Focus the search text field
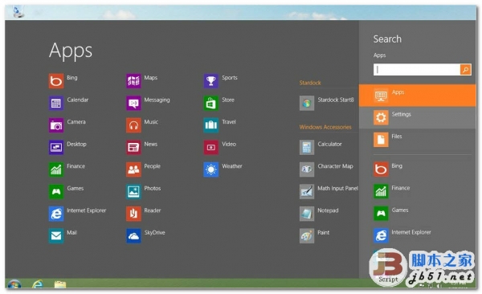482x294 pixels. [417, 70]
